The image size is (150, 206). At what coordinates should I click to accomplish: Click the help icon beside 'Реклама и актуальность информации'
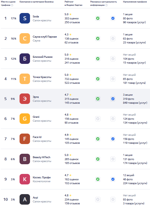(107, 5)
